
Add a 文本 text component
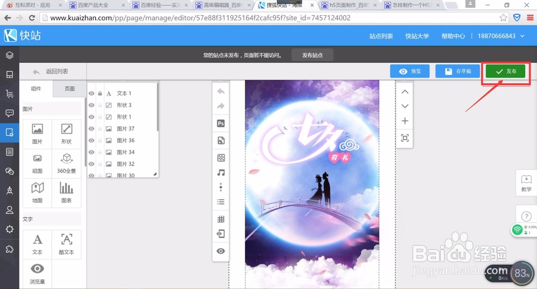pos(38,244)
